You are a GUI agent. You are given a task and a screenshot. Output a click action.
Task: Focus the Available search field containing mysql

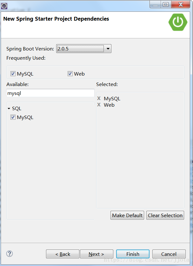(50, 93)
